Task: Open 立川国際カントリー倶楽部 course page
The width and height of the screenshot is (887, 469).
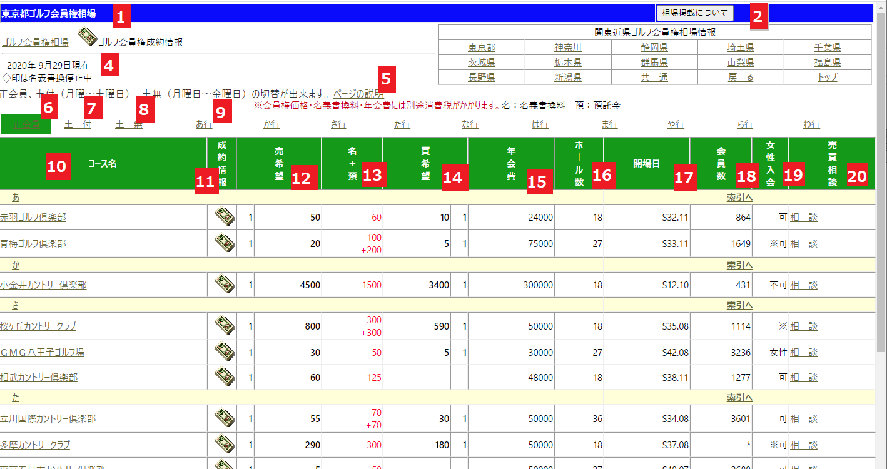Action: pos(48,419)
